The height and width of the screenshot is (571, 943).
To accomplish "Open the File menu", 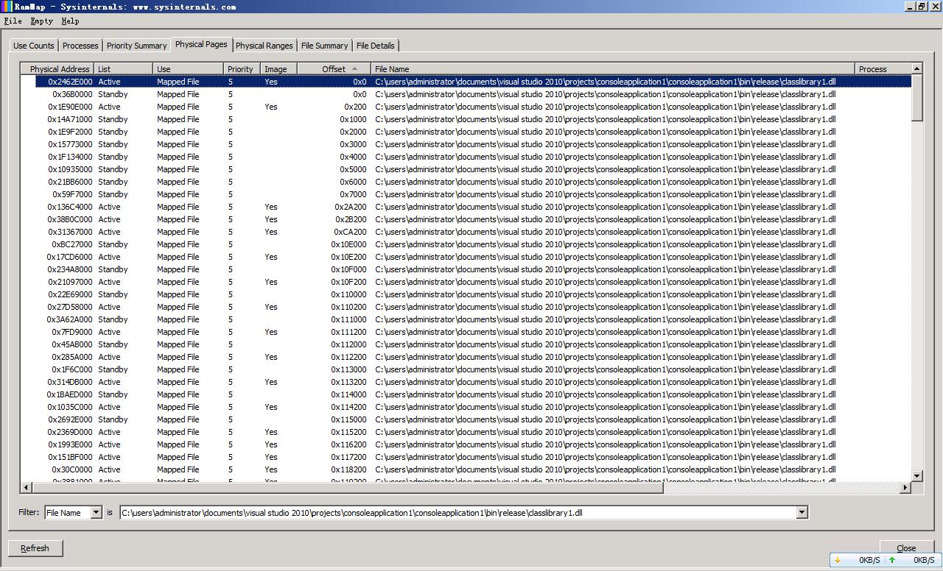I will click(13, 21).
